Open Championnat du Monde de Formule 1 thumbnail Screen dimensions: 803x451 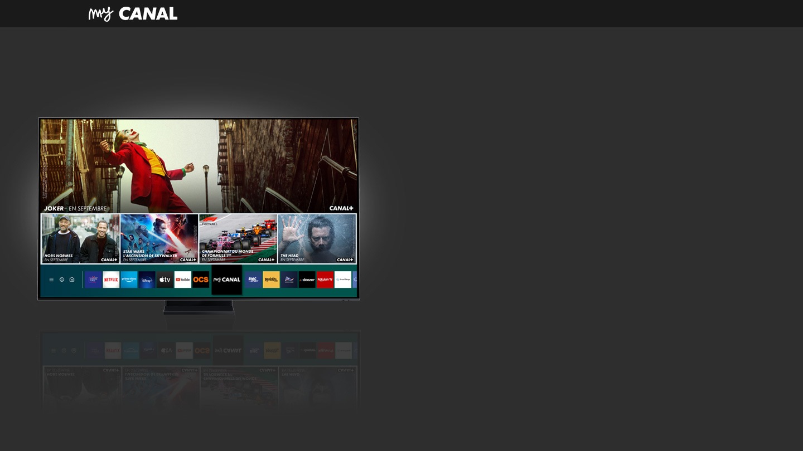[x=238, y=238]
